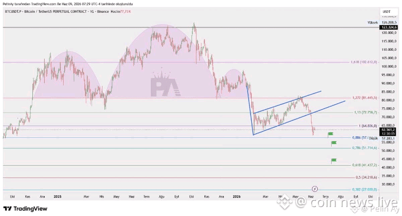Viewport: 402px width, 216px height.
Task: Open the USDT currency selector on price axis
Action: point(386,12)
